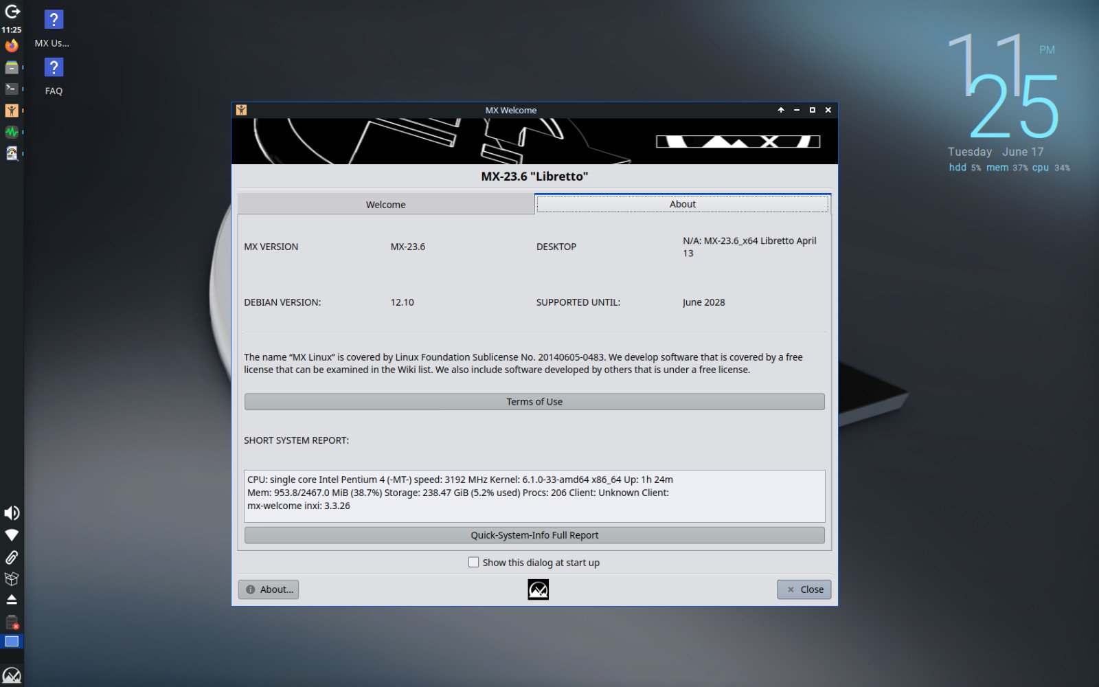This screenshot has width=1099, height=687.
Task: Open the FAQ desktop icon
Action: 54,76
